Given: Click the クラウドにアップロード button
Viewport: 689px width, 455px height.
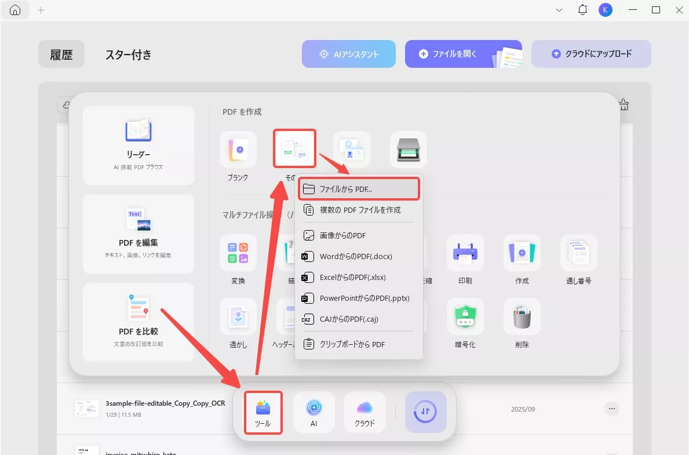Looking at the screenshot, I should coord(591,53).
